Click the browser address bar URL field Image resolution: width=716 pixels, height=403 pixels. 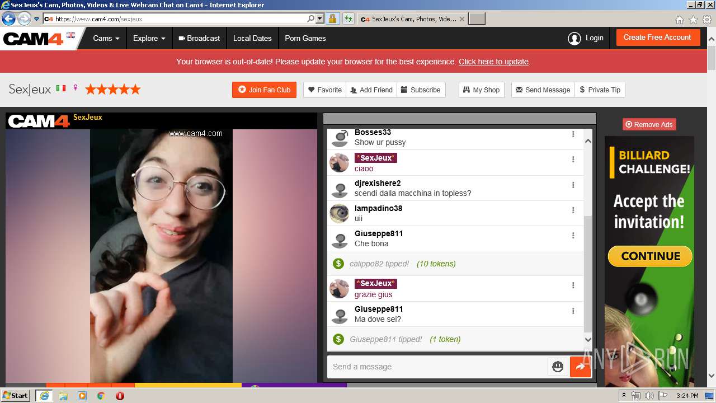[x=179, y=18]
